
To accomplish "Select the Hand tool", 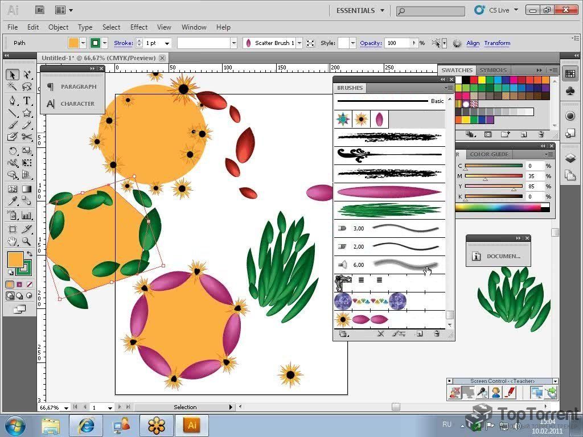I will [x=13, y=241].
